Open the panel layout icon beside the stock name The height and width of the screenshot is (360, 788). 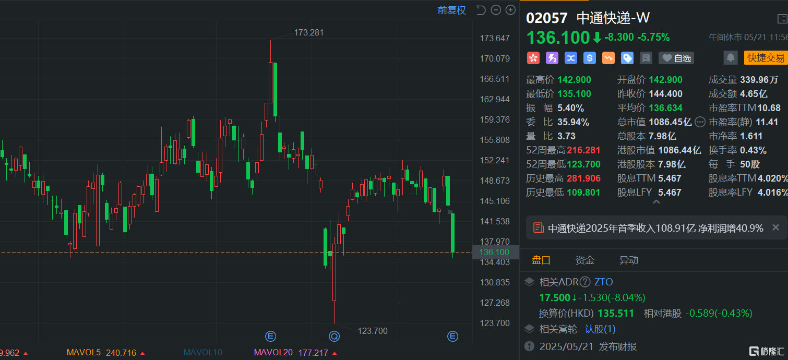(782, 19)
